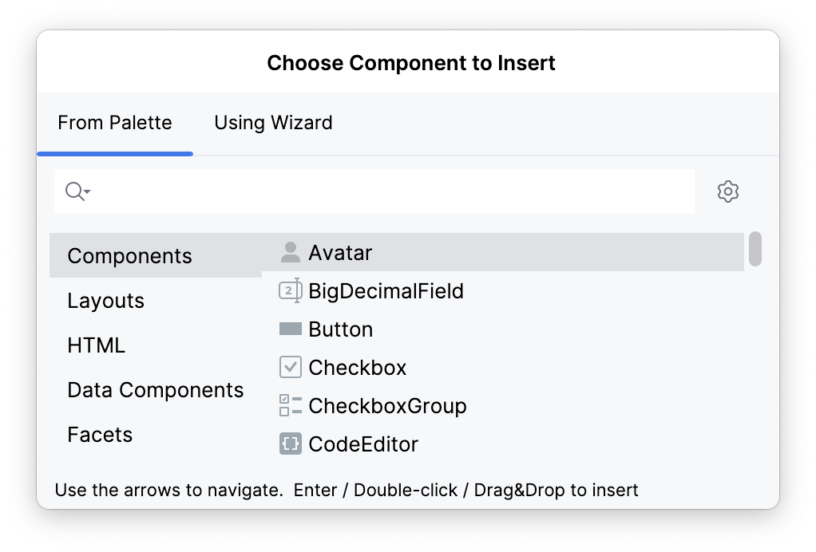Focus the component search field
The image size is (816, 552).
coord(391,191)
